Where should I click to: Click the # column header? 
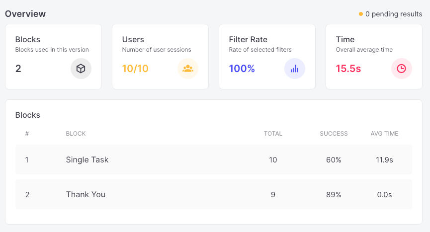pyautogui.click(x=27, y=134)
